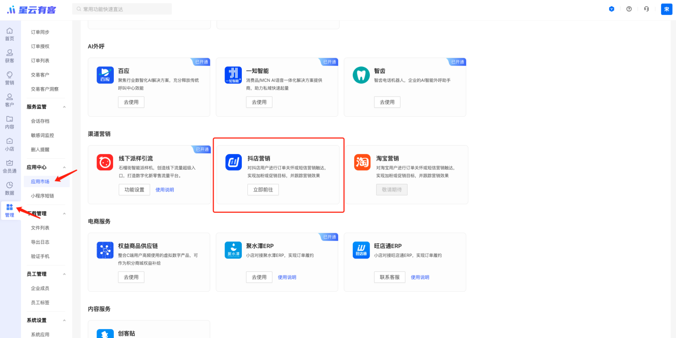Open the 内容 content sidebar icon
Image resolution: width=676 pixels, height=338 pixels.
point(10,122)
